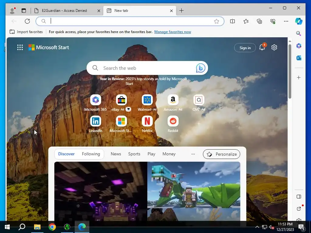The height and width of the screenshot is (233, 311).
Task: Click Import favorites
Action: click(x=26, y=32)
